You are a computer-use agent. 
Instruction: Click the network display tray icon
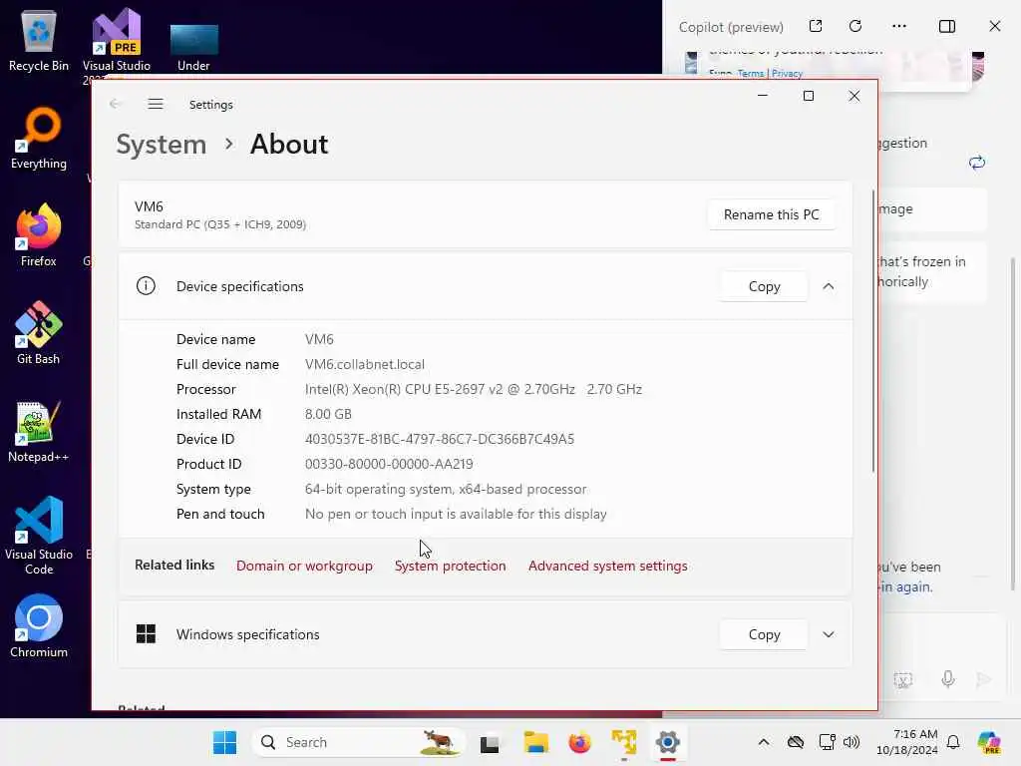(827, 742)
